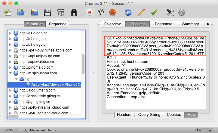Expand https://p40-streams.icloud.com node

point(10,107)
